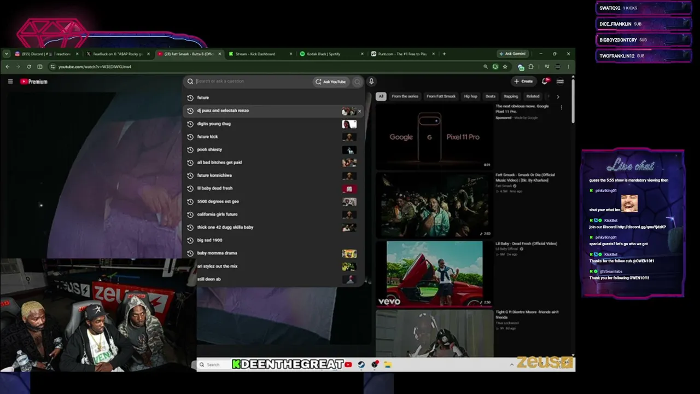Select 'dj punz and selectah renzo' suggestion
This screenshot has height=394, width=700.
pyautogui.click(x=273, y=111)
